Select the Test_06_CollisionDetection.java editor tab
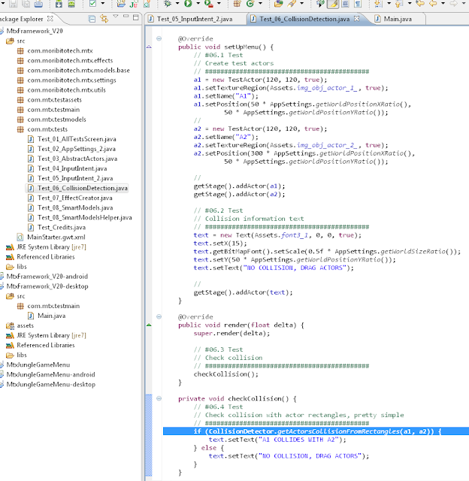469x481 pixels. [x=304, y=19]
